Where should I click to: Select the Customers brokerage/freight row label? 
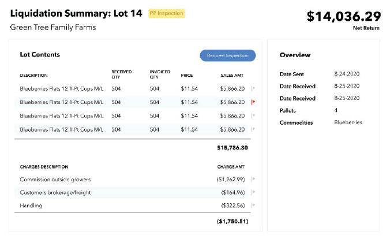pos(55,192)
